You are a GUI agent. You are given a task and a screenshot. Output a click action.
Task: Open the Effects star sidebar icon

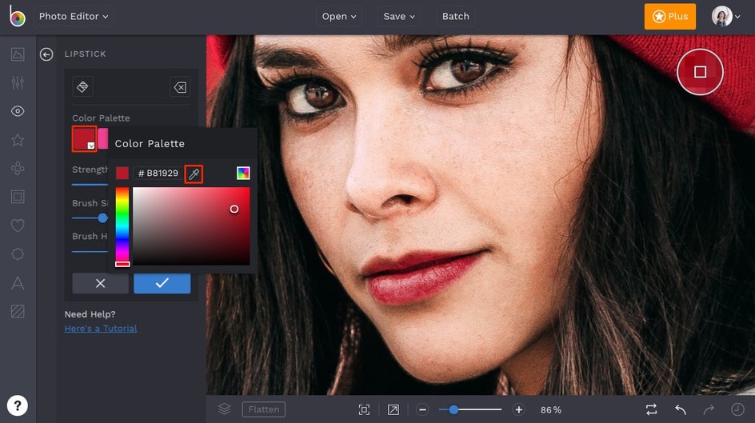[18, 140]
